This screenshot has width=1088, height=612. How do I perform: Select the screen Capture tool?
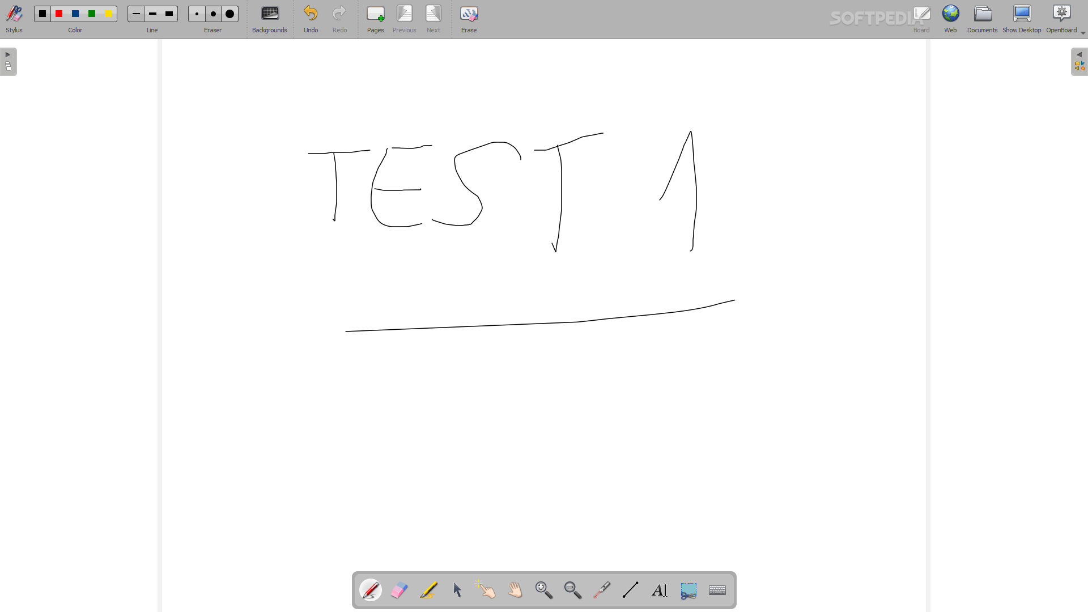688,590
